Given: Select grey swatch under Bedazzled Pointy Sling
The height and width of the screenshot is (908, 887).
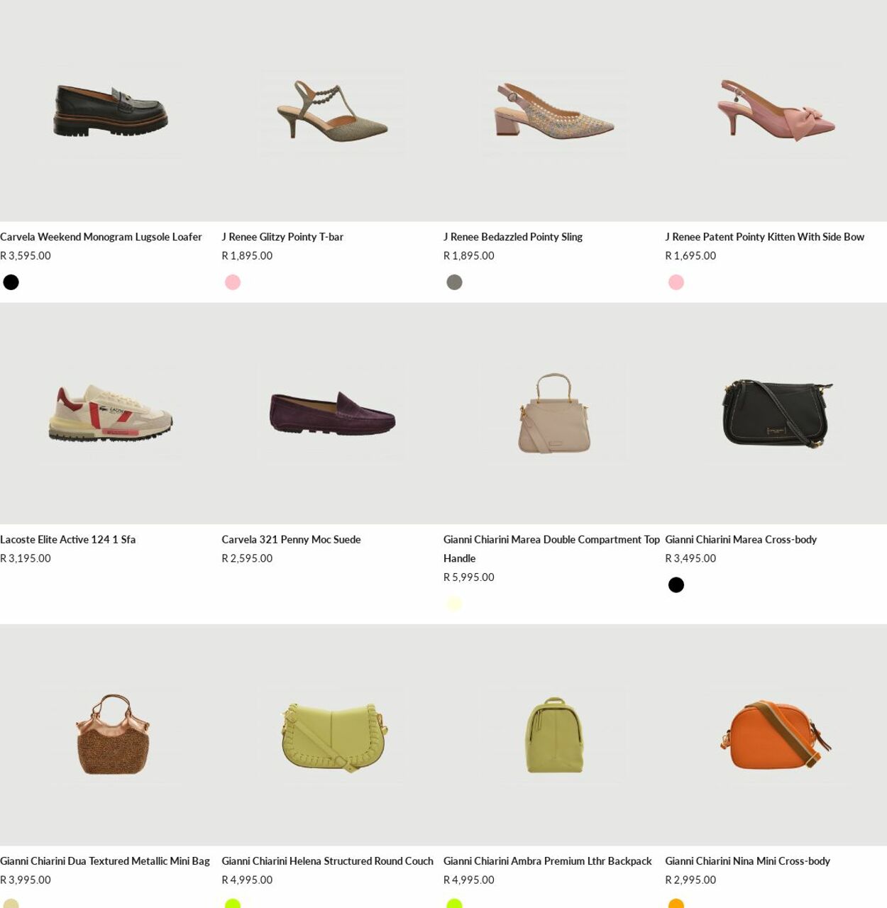Looking at the screenshot, I should [x=455, y=282].
